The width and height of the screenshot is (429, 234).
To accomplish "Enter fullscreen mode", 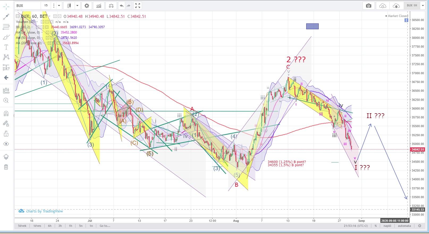I will click(x=137, y=6).
